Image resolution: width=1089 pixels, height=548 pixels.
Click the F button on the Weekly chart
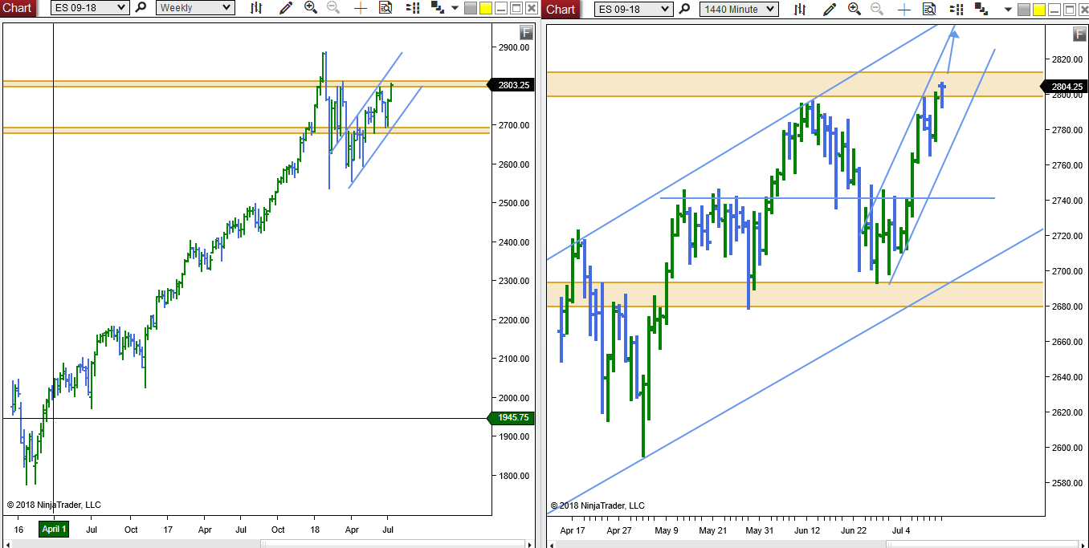[526, 32]
